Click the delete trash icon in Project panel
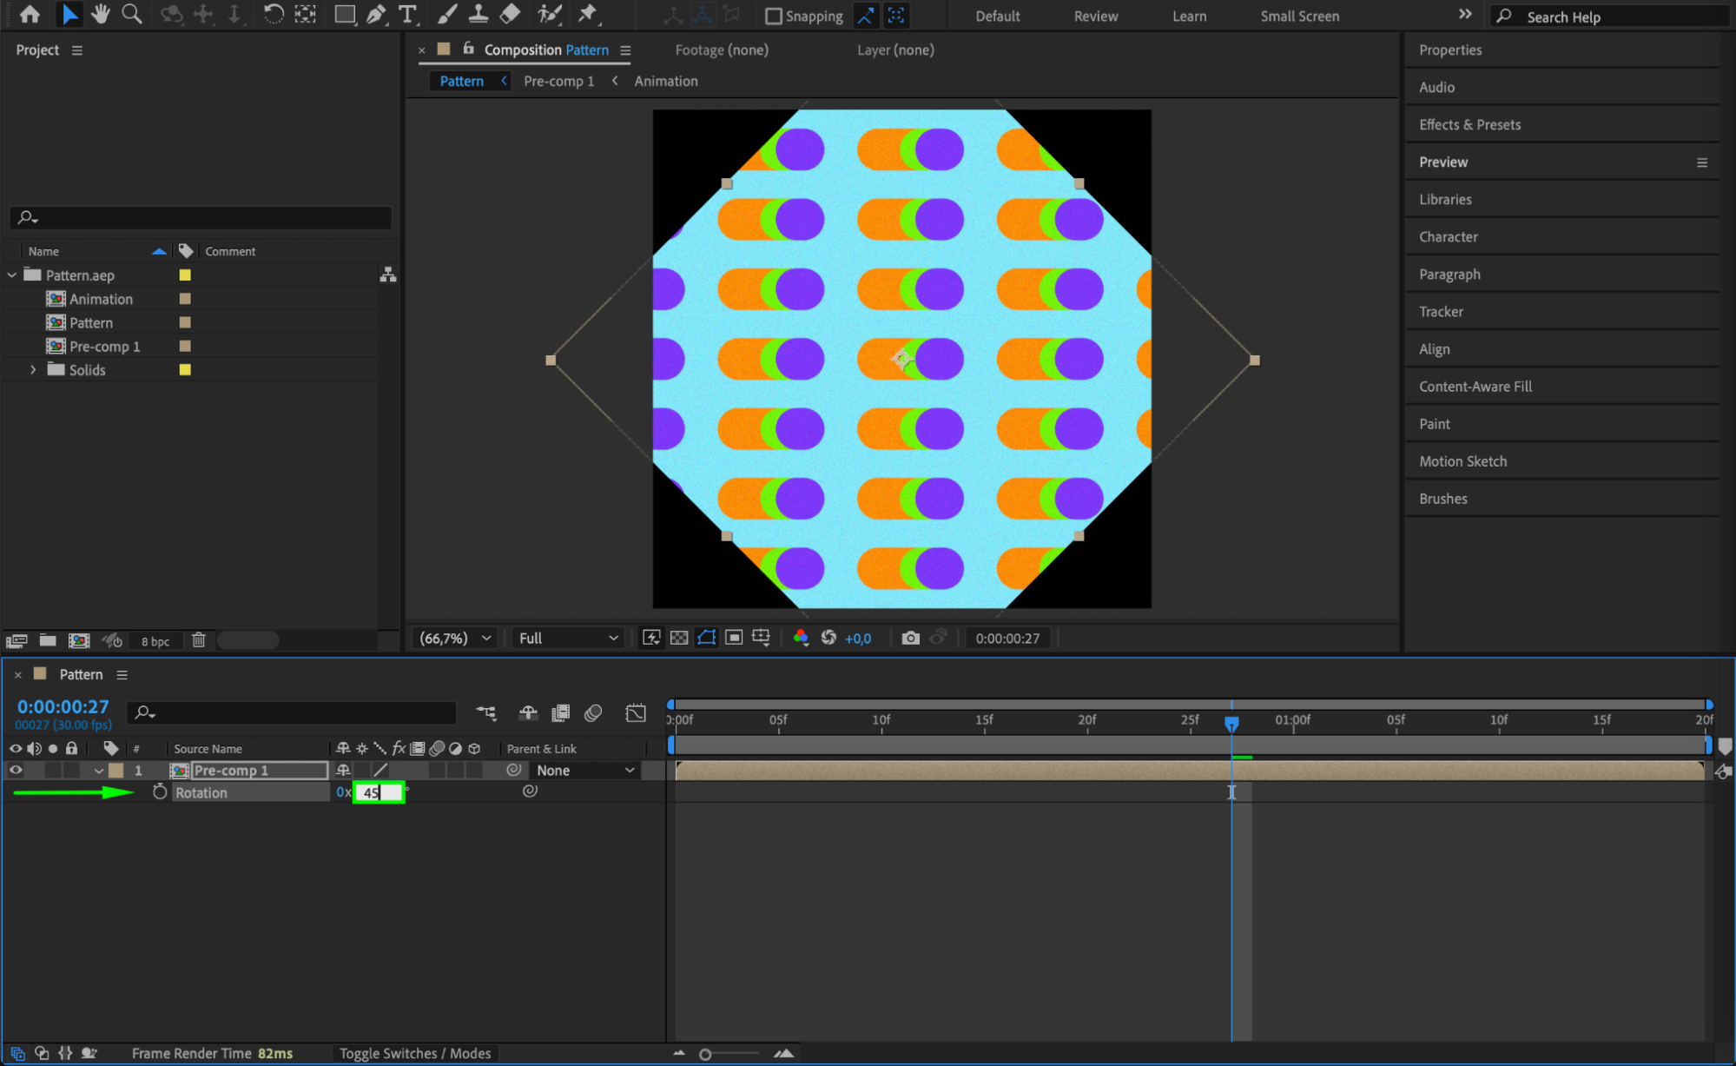 click(x=199, y=640)
